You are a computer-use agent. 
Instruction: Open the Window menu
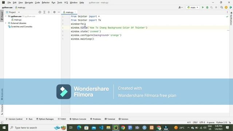click(74, 3)
